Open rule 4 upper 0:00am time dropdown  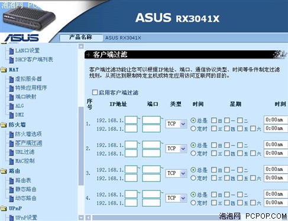click(x=276, y=194)
